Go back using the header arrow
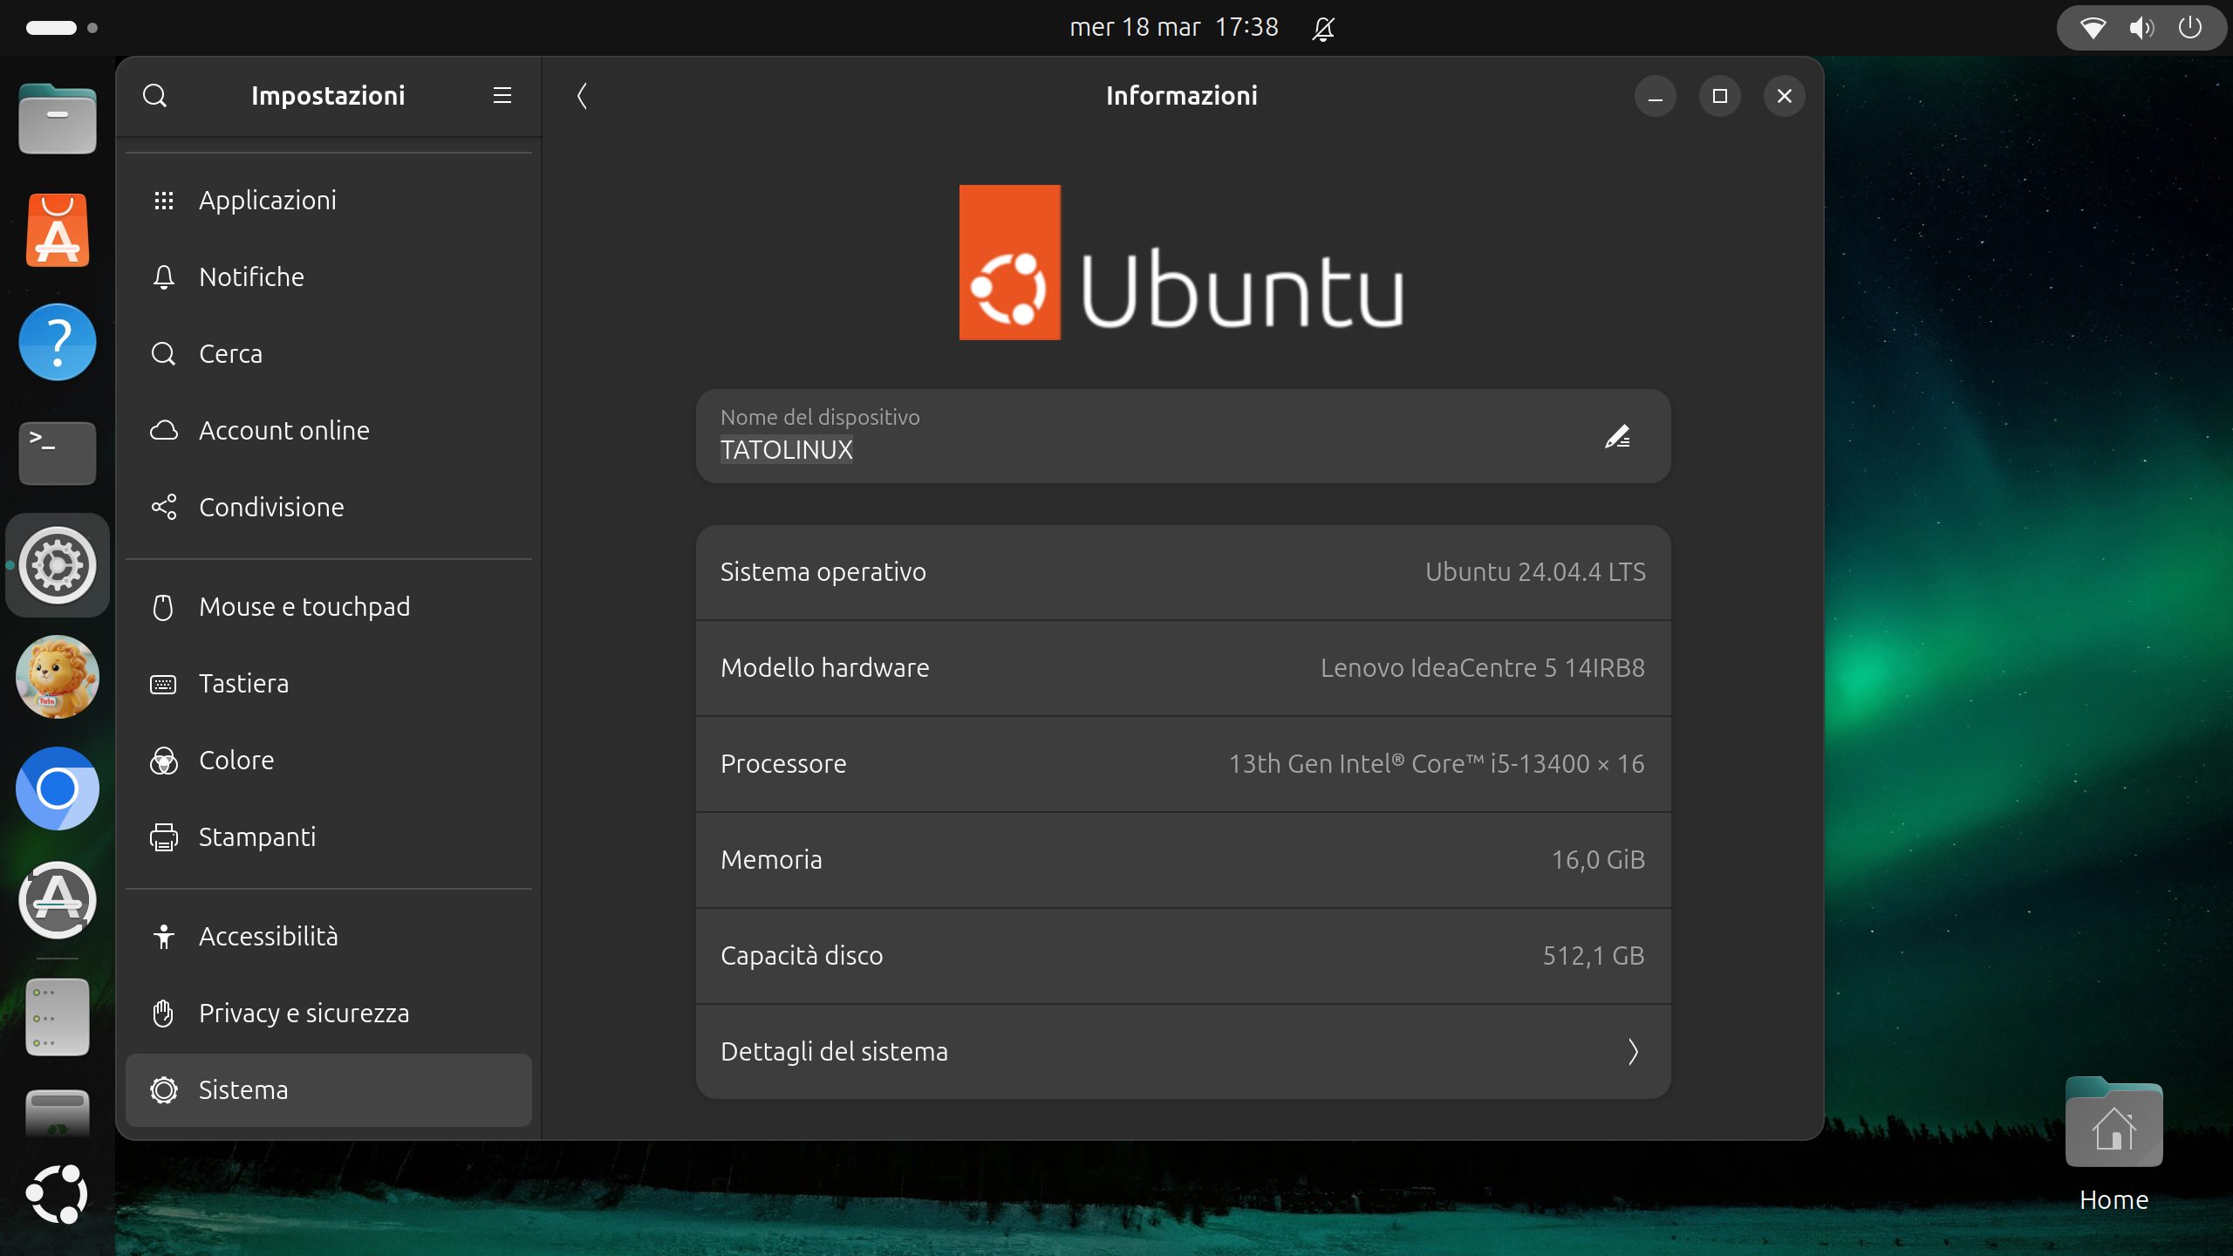The width and height of the screenshot is (2233, 1256). tap(582, 95)
